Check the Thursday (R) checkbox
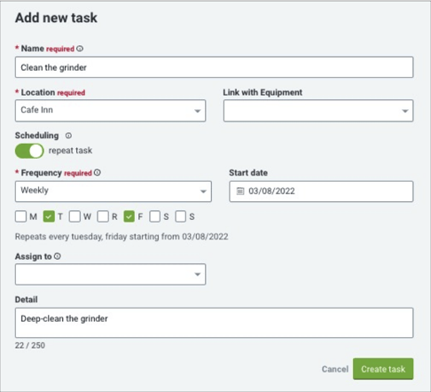 [x=103, y=216]
